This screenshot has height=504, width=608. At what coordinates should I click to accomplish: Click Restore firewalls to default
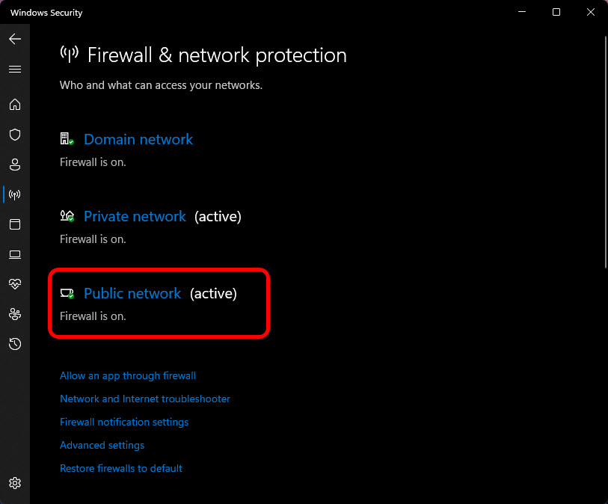(121, 468)
